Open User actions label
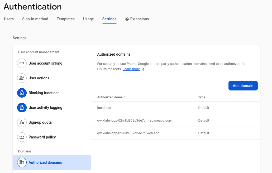This screenshot has height=173, width=272. click(39, 78)
